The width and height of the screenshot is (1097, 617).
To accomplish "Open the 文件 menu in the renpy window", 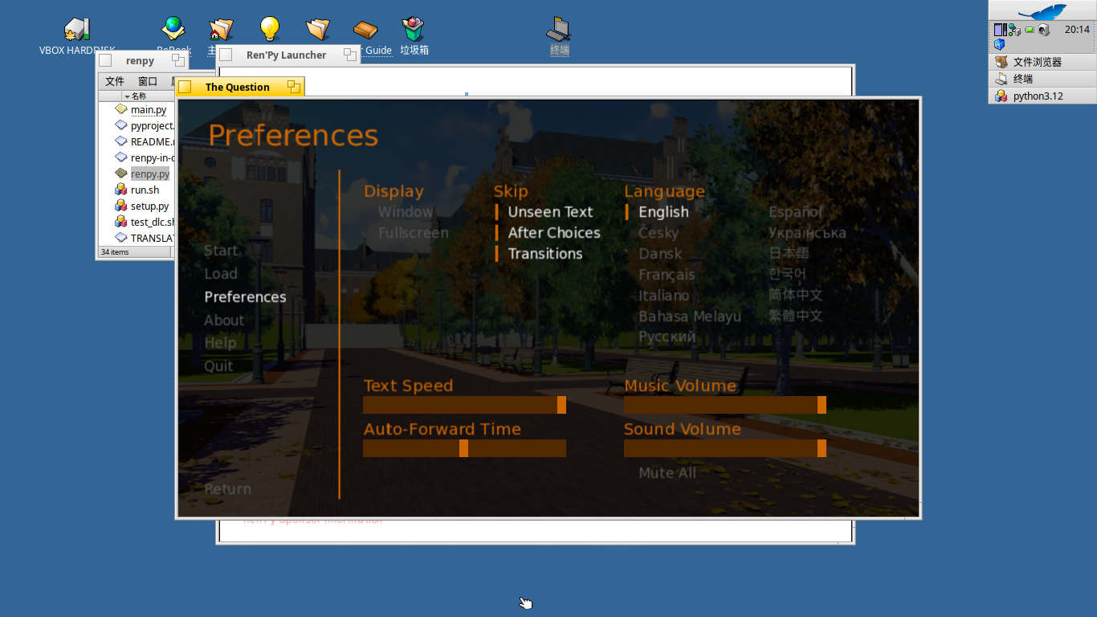I will (115, 81).
